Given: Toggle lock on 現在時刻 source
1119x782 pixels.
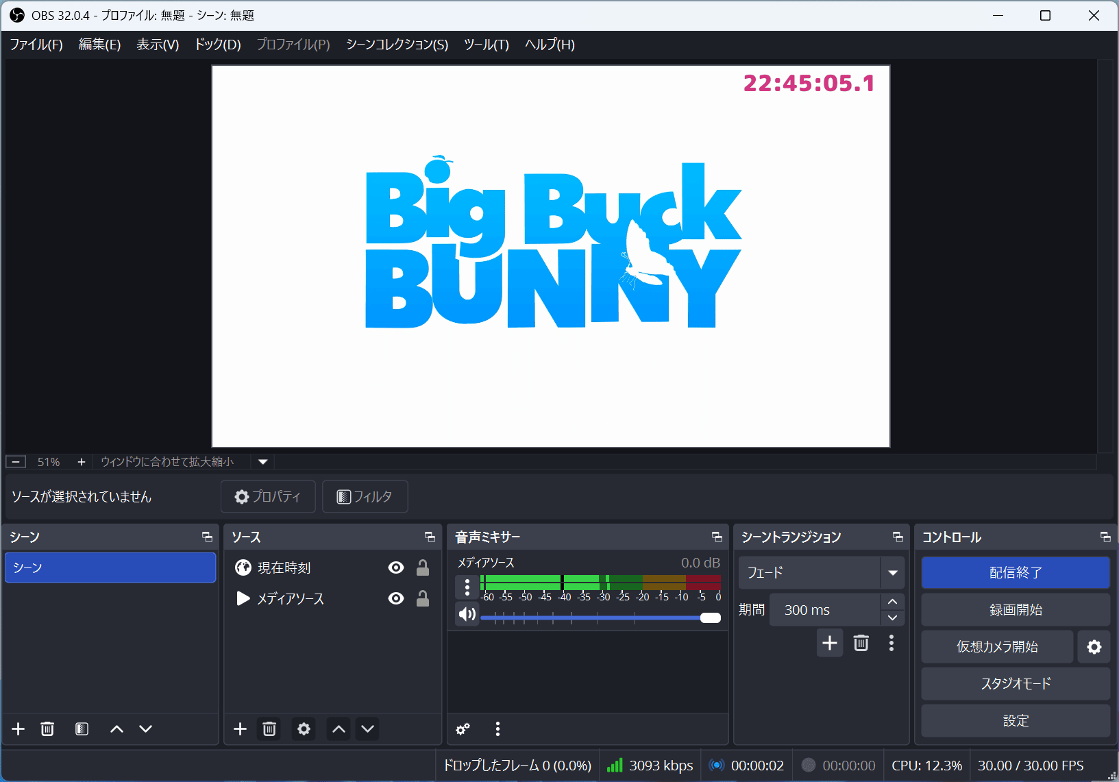Looking at the screenshot, I should (423, 567).
